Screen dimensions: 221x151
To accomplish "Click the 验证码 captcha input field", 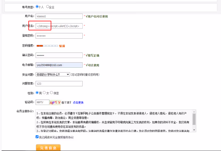I will (42, 102).
